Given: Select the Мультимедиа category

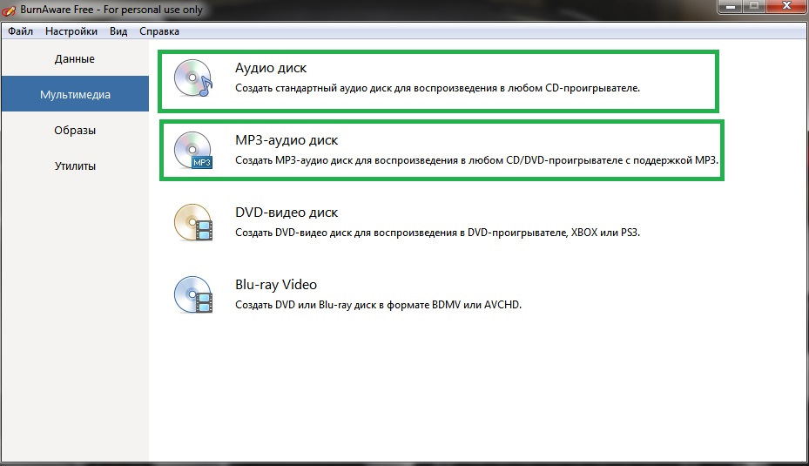Looking at the screenshot, I should (75, 94).
